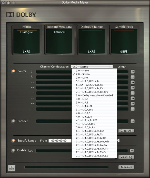Select 2.0 - Lt/Rt configuration

click(94, 78)
